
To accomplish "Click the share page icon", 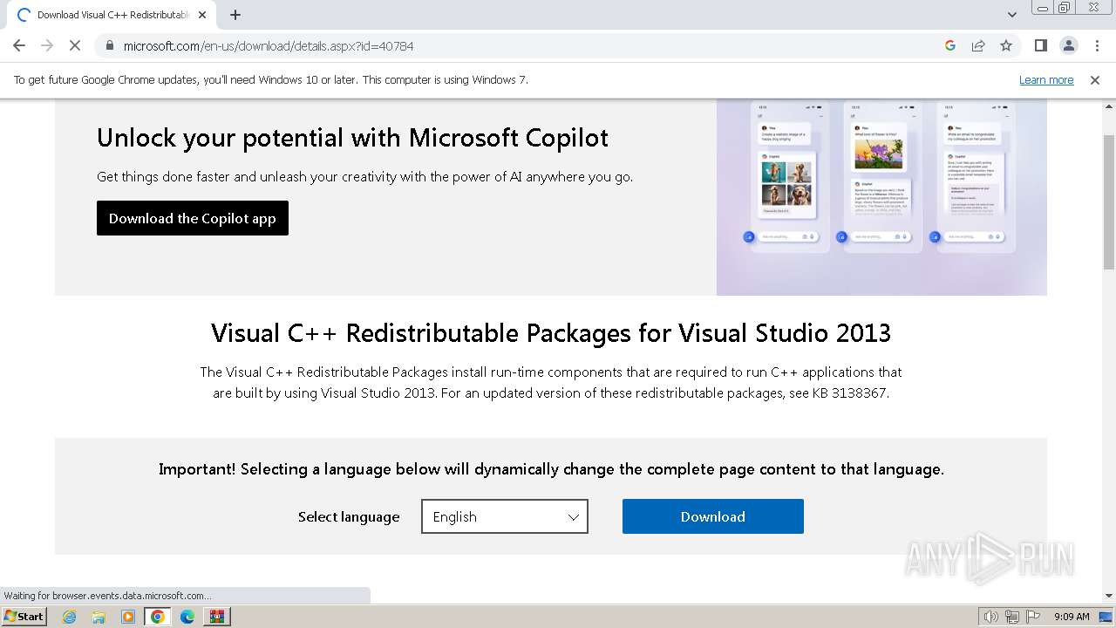I will point(978,45).
